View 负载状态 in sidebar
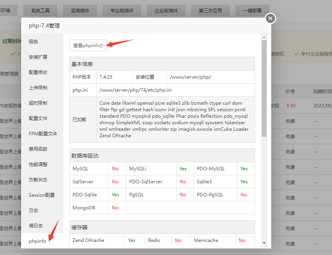The width and height of the screenshot is (332, 255). point(38,179)
